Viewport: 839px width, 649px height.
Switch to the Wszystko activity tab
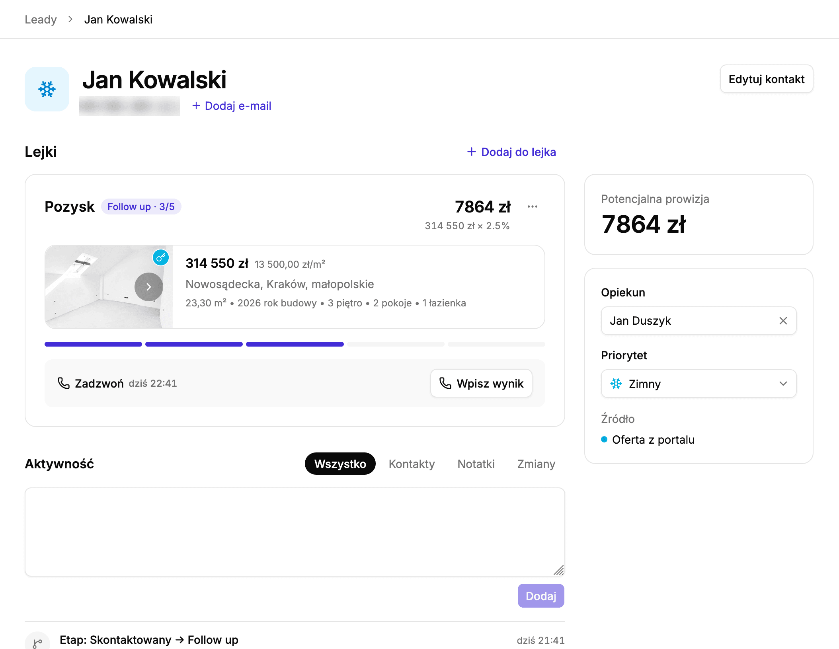coord(340,464)
